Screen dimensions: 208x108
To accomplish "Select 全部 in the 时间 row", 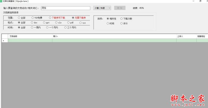I will tap(21, 28).
